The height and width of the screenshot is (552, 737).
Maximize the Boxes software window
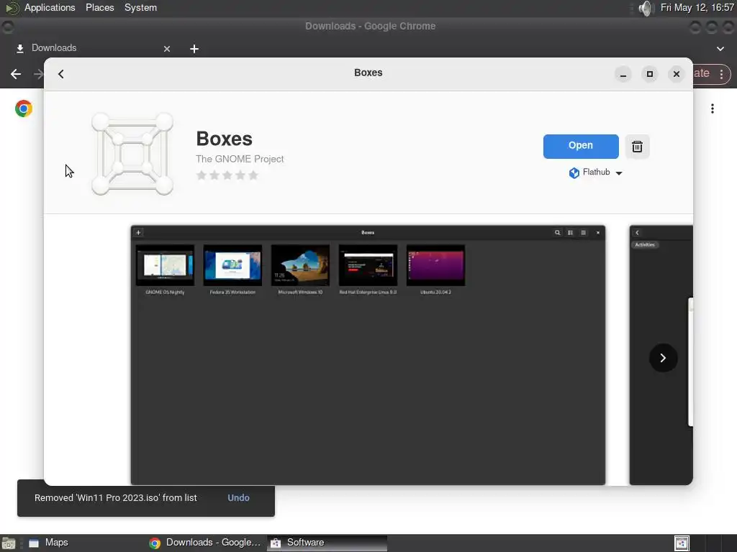(650, 74)
